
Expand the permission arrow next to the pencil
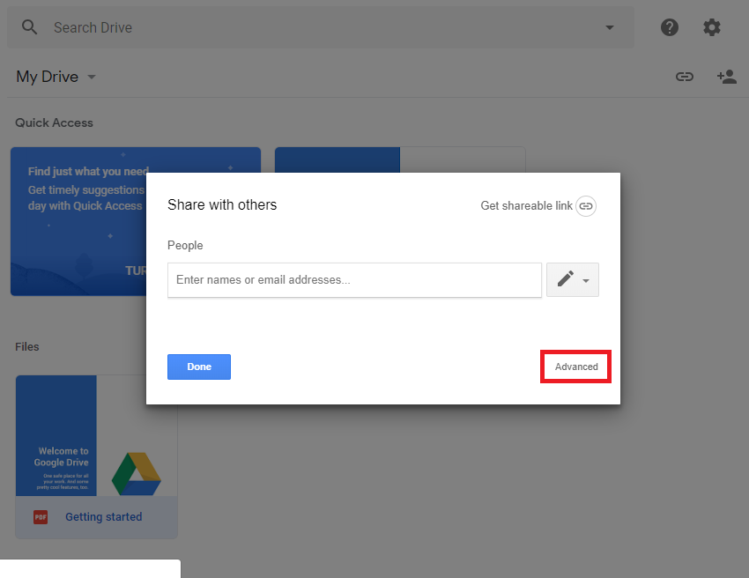(x=587, y=280)
